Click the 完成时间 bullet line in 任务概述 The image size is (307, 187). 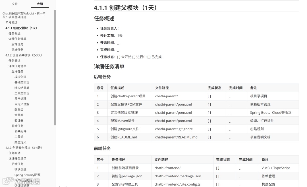[109, 50]
